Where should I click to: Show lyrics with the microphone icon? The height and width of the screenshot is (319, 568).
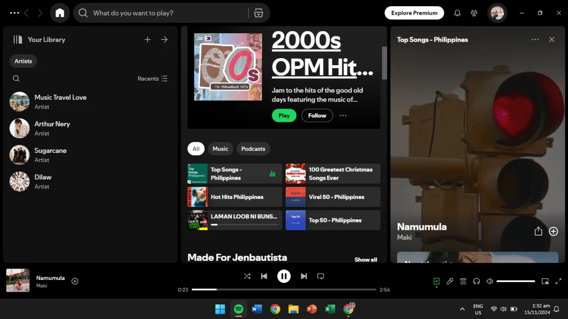(450, 281)
